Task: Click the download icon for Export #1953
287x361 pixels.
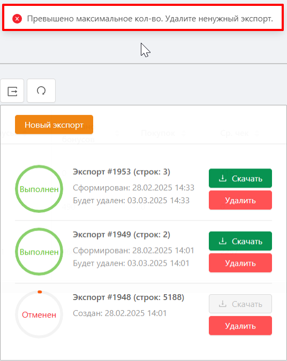Action: coord(222,178)
